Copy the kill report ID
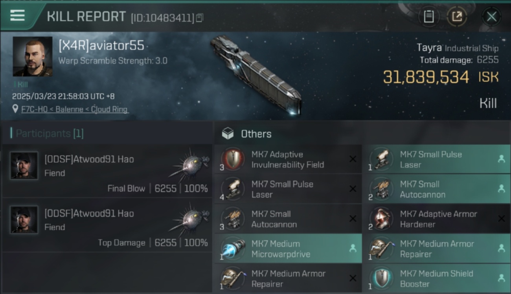511x294 pixels. click(200, 18)
